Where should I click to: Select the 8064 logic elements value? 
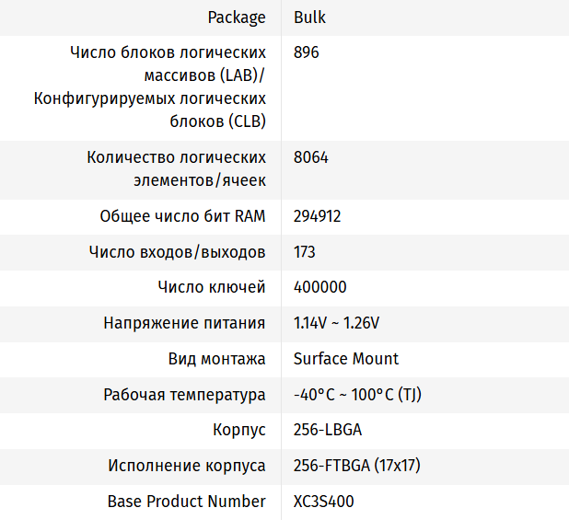pyautogui.click(x=311, y=157)
